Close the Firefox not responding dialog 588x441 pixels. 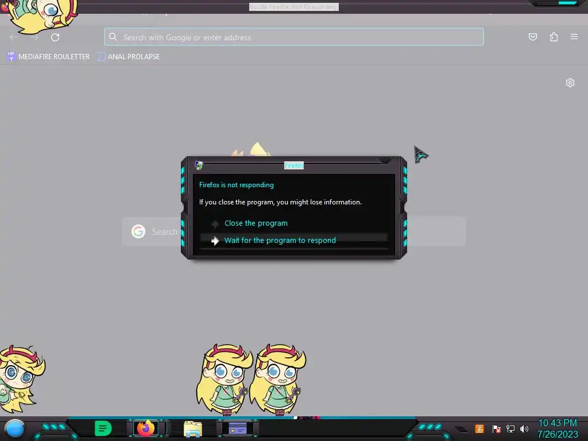385,161
